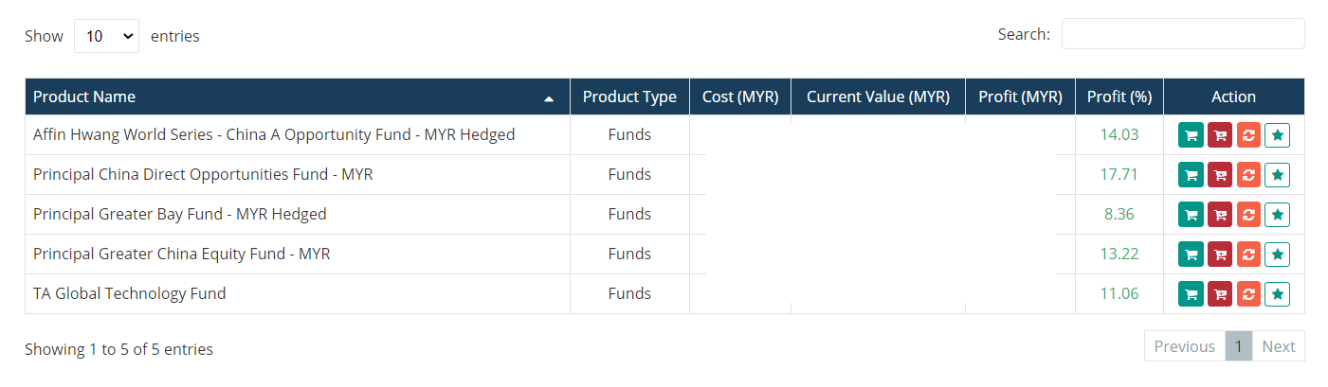This screenshot has height=387, width=1328.
Task: Open the show entries dropdown
Action: tap(107, 36)
